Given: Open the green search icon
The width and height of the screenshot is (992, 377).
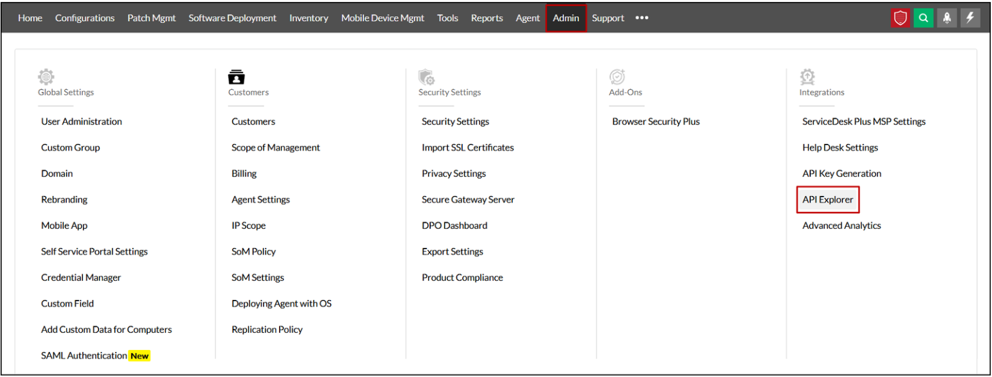Looking at the screenshot, I should tap(923, 19).
